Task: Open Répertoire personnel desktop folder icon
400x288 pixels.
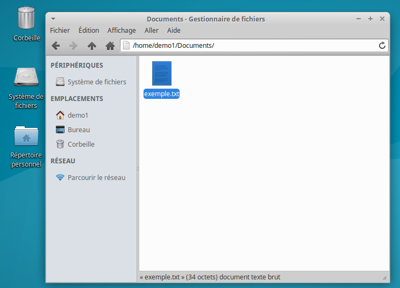Action: coord(26,136)
